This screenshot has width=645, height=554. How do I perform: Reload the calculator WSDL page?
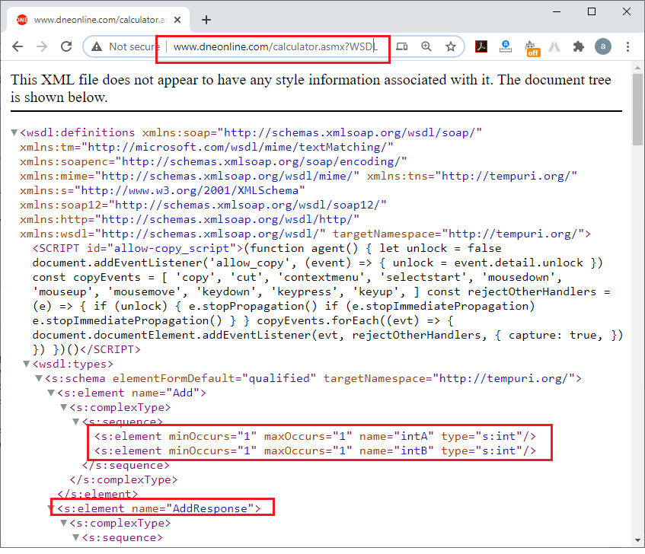pos(66,46)
